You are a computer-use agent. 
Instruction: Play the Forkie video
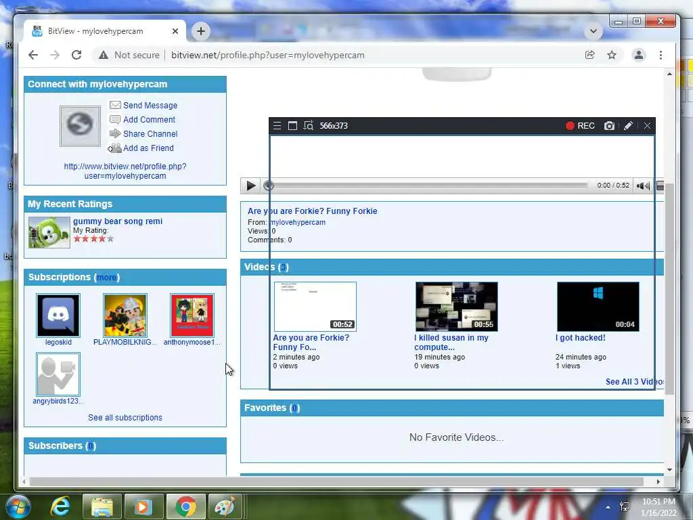click(250, 186)
